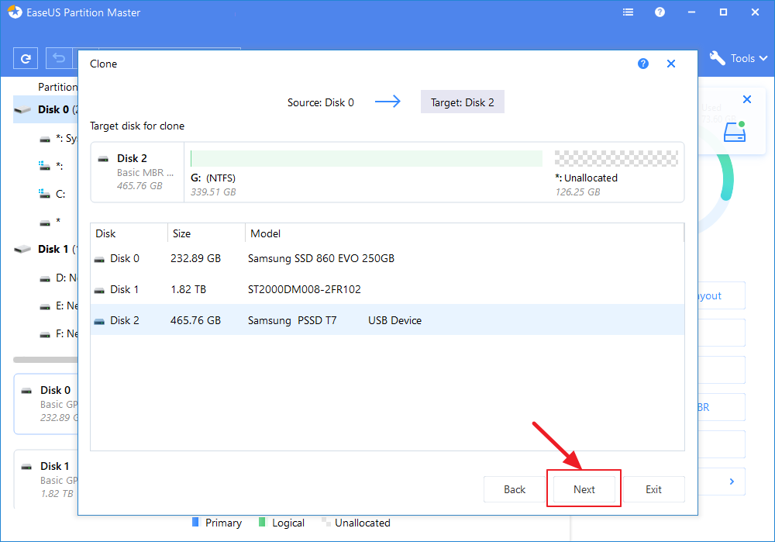The width and height of the screenshot is (775, 542).
Task: Dismiss the used space widget with its X
Action: (746, 99)
